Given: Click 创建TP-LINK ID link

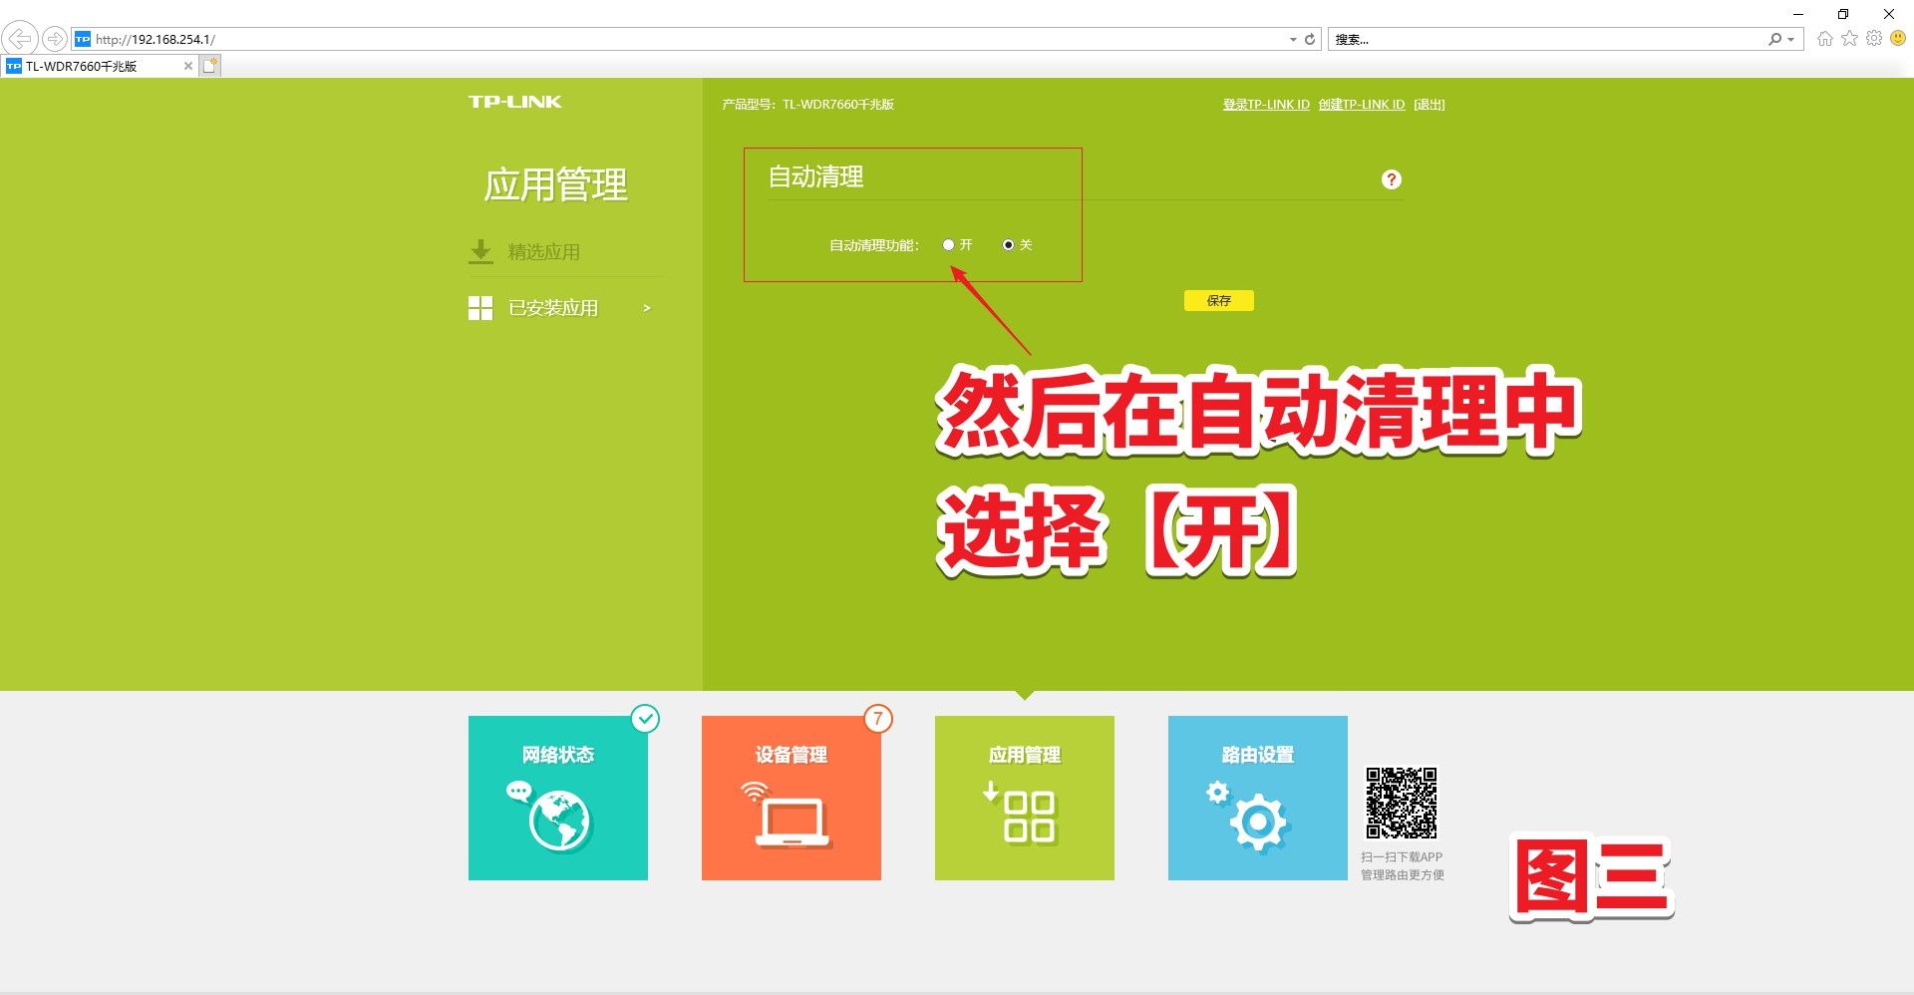Looking at the screenshot, I should [1361, 105].
